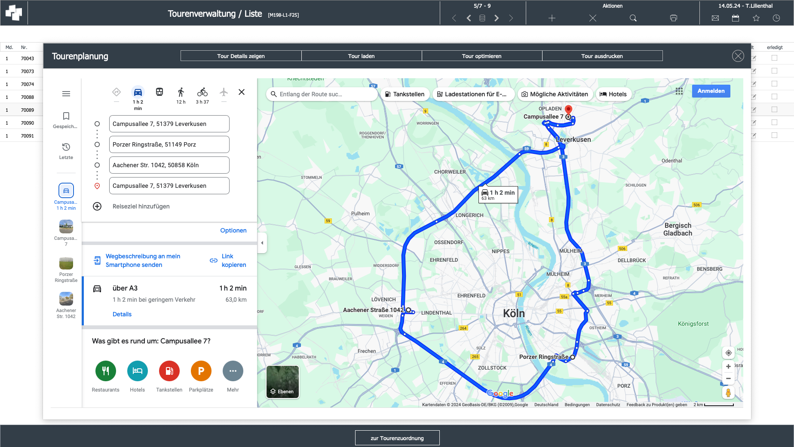Zoom in on the map
Screen dimensions: 794x447
pos(728,367)
